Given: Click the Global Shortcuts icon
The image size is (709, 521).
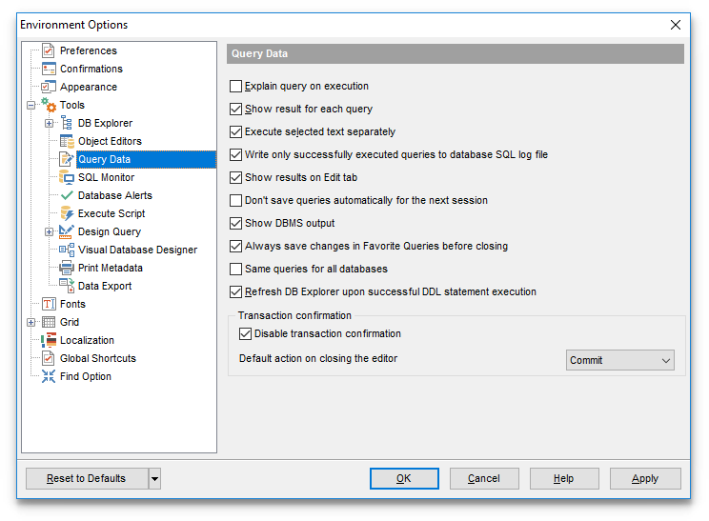Looking at the screenshot, I should point(49,358).
